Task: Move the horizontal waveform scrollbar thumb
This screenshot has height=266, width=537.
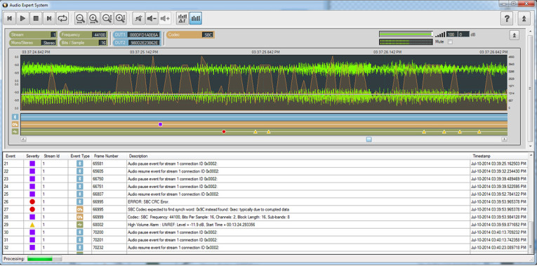Action: [x=369, y=140]
